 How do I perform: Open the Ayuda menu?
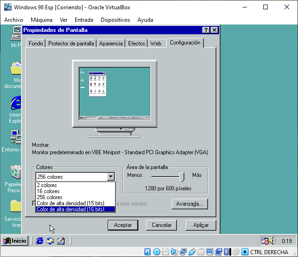pos(145,20)
